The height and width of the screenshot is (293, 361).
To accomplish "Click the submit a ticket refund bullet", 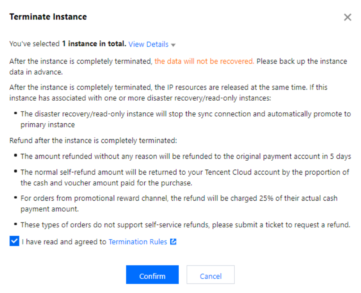I will (x=185, y=225).
